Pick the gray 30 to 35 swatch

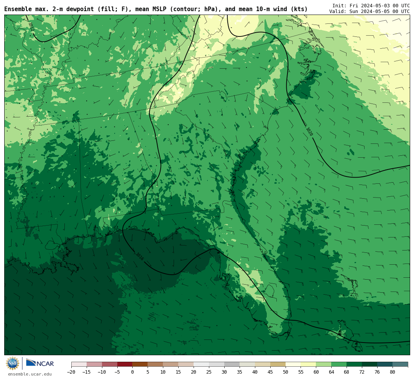click(232, 364)
